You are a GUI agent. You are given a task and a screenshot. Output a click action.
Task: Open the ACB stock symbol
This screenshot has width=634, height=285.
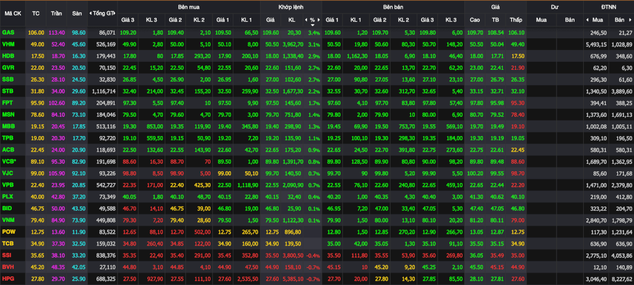(x=7, y=150)
